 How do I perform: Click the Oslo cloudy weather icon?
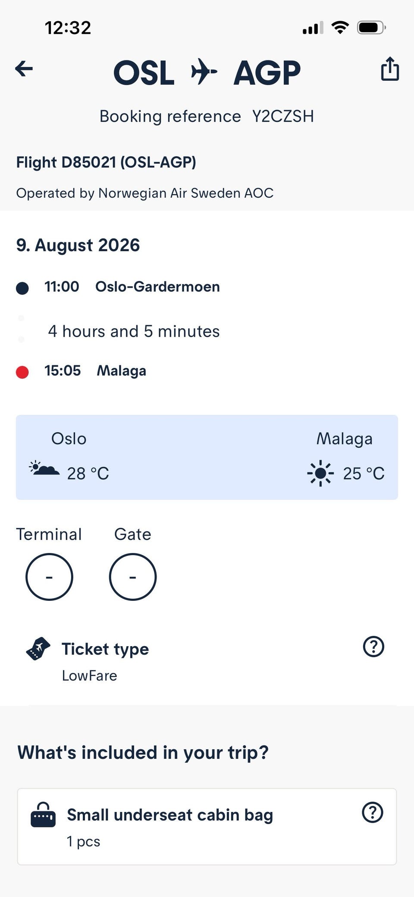[x=44, y=469]
